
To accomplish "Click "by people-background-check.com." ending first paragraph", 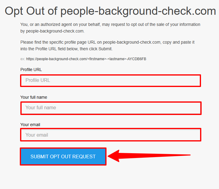I will (52, 31).
